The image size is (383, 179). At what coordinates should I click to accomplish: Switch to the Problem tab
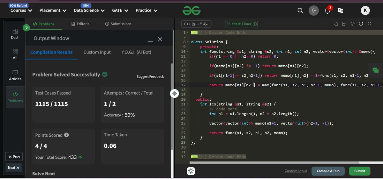click(43, 24)
